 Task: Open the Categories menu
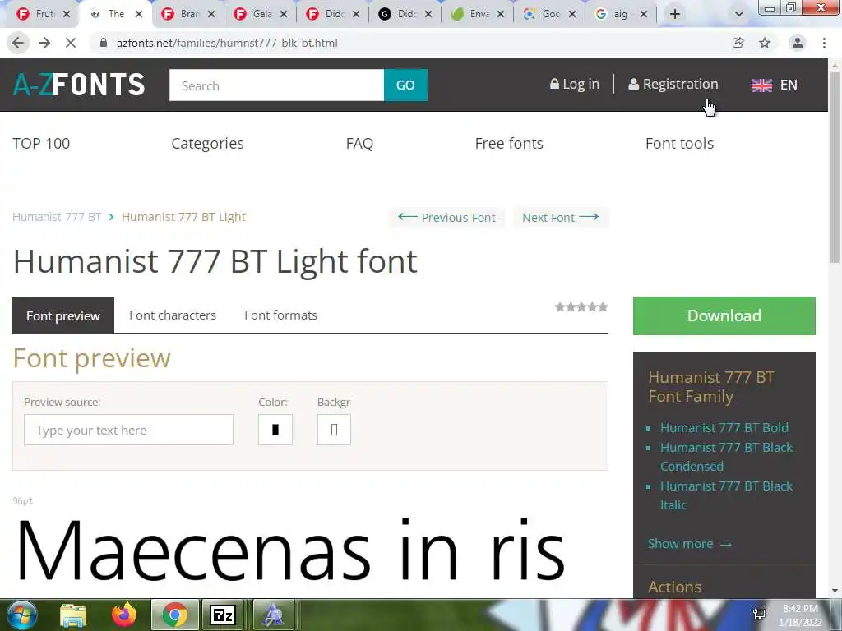pos(207,143)
